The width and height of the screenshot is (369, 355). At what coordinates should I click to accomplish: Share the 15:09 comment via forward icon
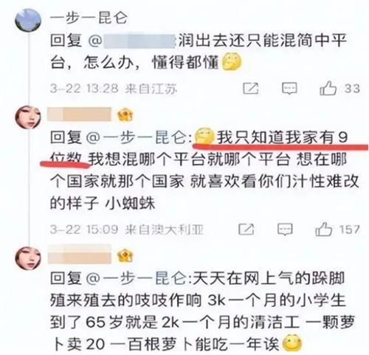tap(246, 230)
